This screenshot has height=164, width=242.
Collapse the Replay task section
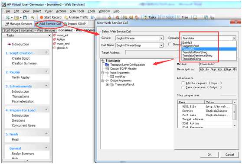tap(46, 71)
